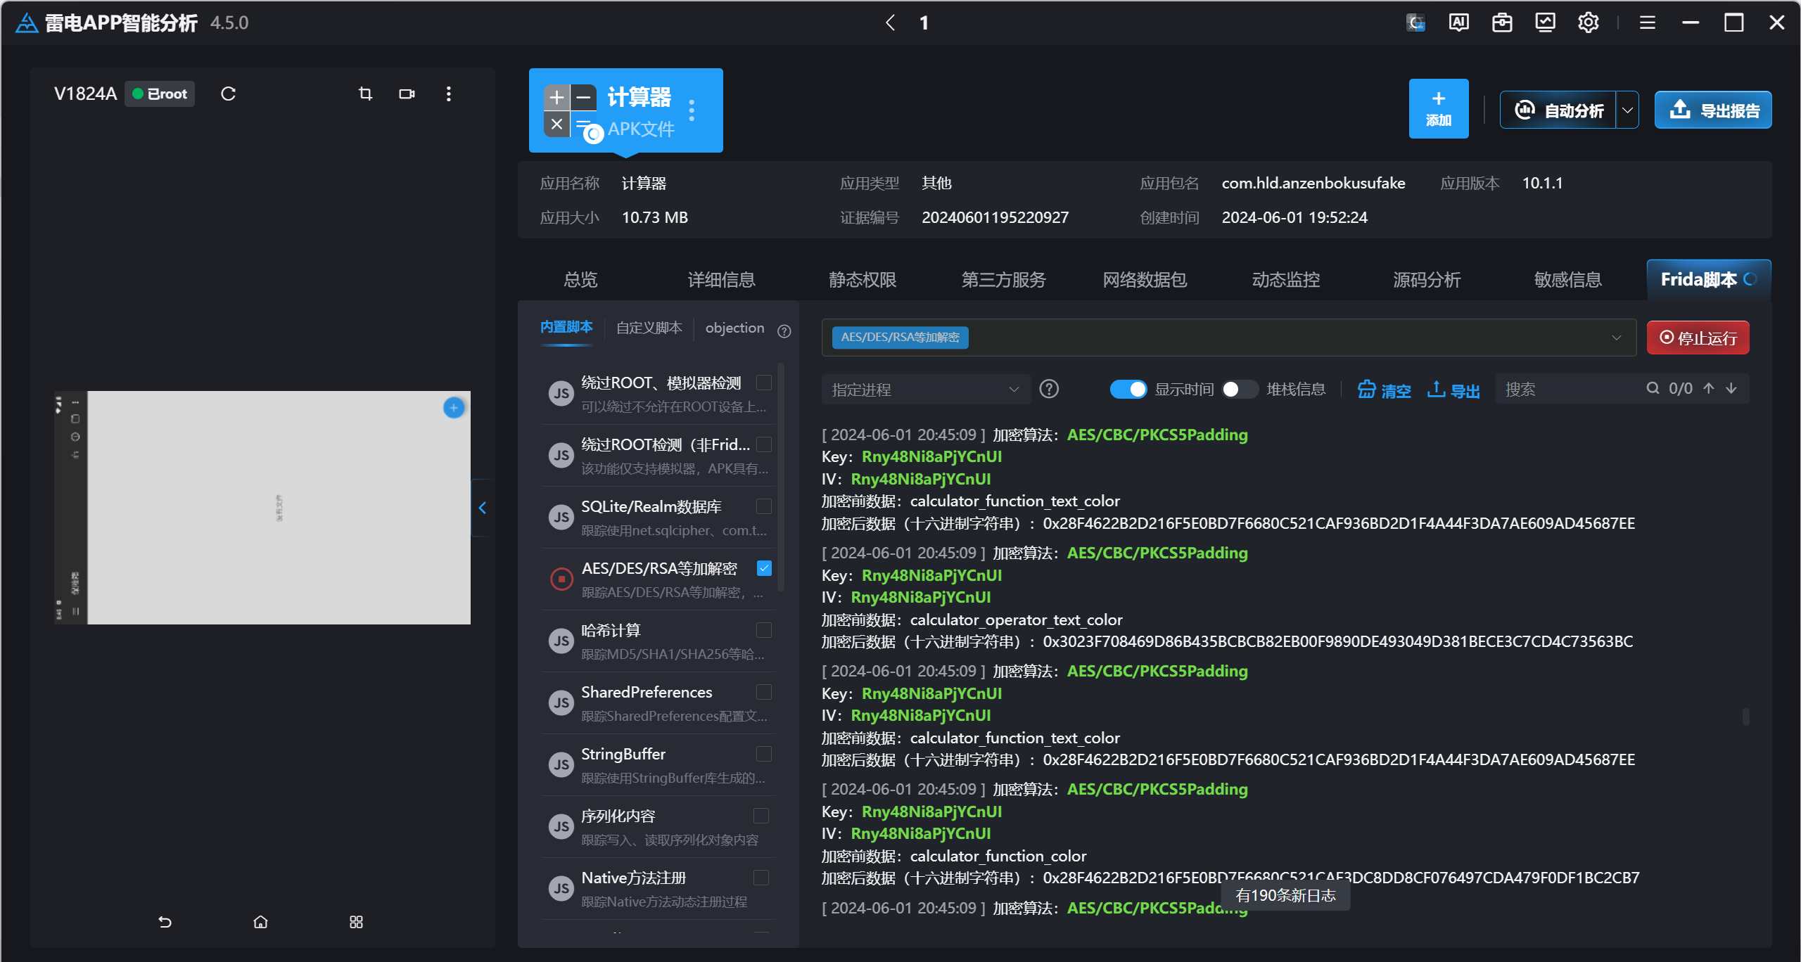The height and width of the screenshot is (962, 1801).
Task: Open the settings gear in title bar
Action: pyautogui.click(x=1588, y=23)
